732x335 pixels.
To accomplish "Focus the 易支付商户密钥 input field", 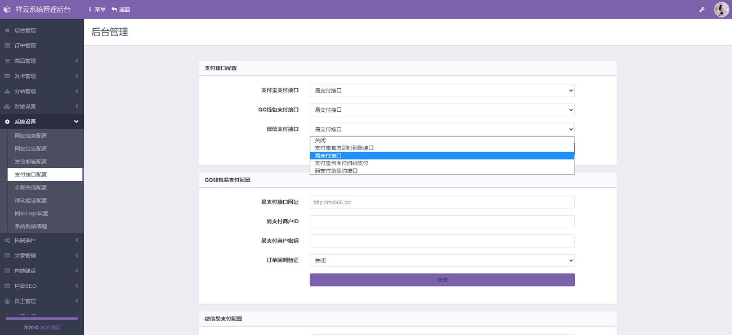I will 442,241.
